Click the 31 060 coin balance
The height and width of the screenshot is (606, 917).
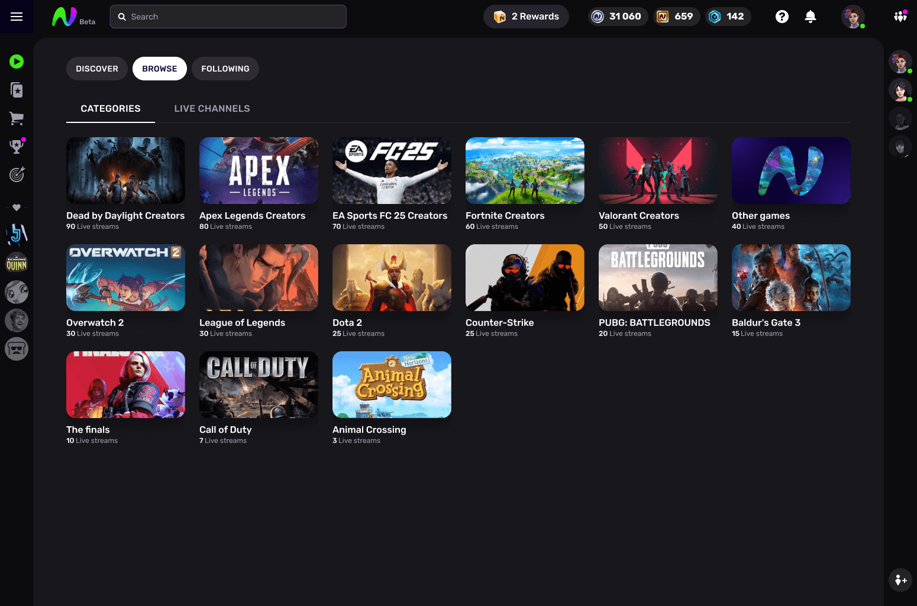[x=618, y=17]
